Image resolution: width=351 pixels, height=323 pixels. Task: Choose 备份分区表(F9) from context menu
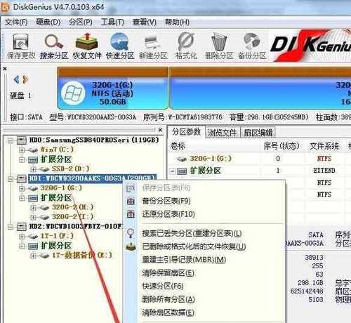(x=166, y=201)
